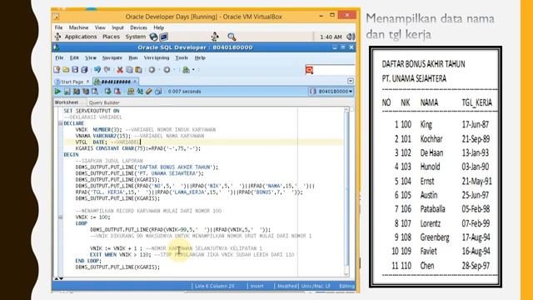Click the Back navigation round button
The height and width of the screenshot is (300, 533).
click(152, 70)
